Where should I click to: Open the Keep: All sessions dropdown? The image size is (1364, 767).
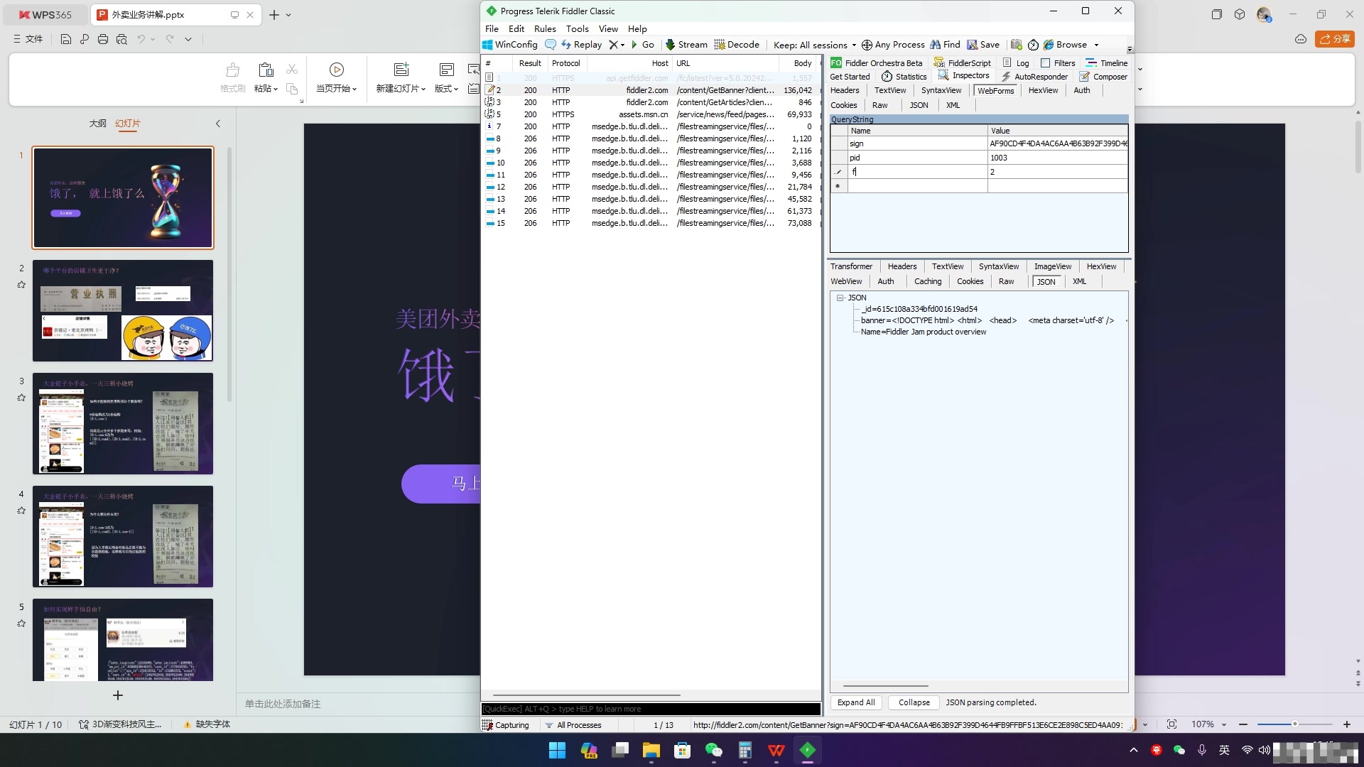(x=814, y=45)
